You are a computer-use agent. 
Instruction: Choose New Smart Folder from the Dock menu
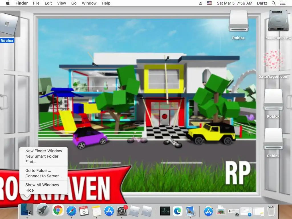(44, 156)
